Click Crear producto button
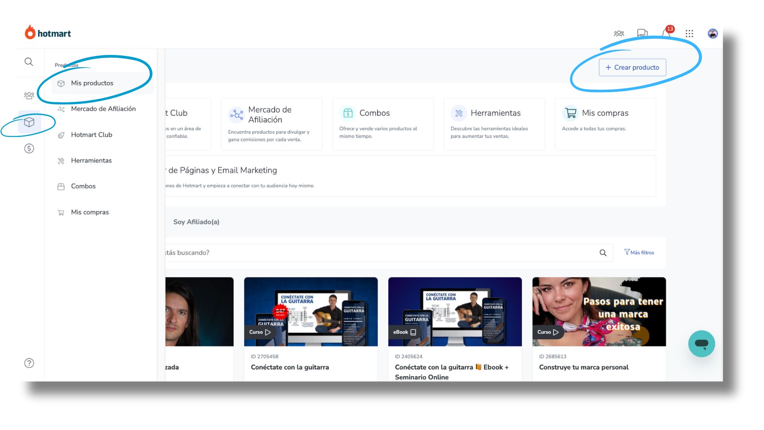Viewport: 764px width, 430px height. coord(632,67)
